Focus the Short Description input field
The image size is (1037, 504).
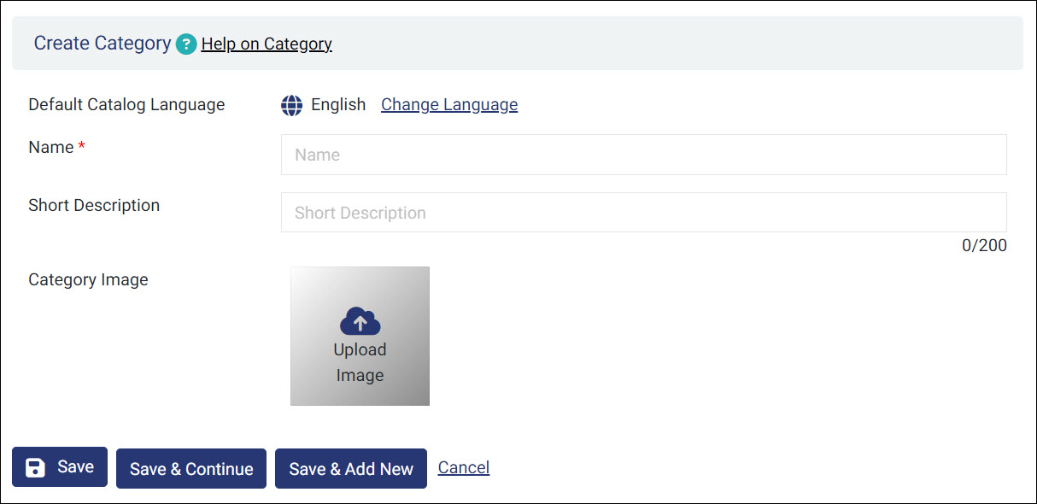tap(643, 213)
